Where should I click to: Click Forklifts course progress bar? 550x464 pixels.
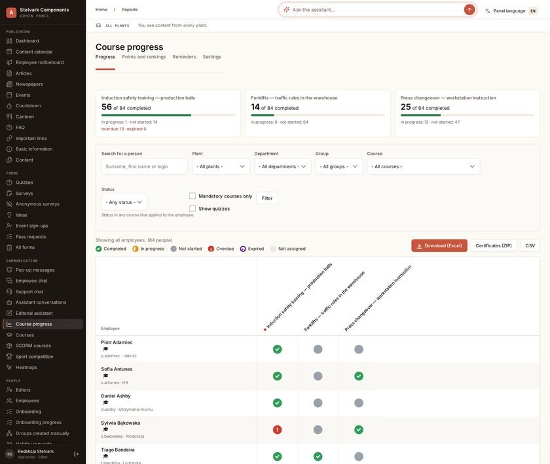[318, 115]
